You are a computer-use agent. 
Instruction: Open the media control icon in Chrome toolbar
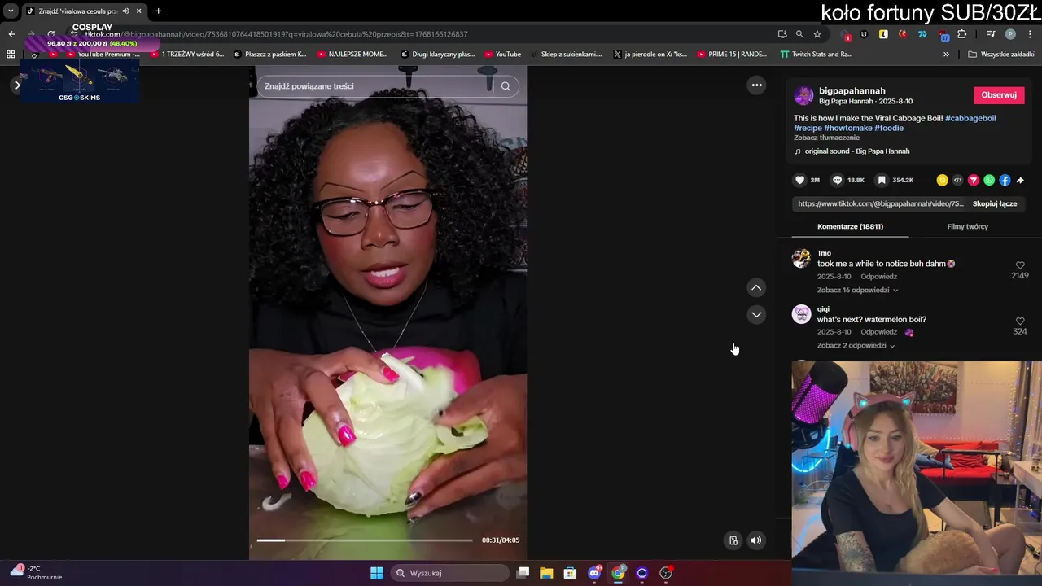coord(991,34)
